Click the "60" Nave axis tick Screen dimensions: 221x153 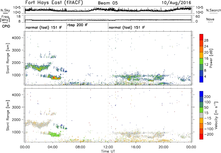pos(198,17)
